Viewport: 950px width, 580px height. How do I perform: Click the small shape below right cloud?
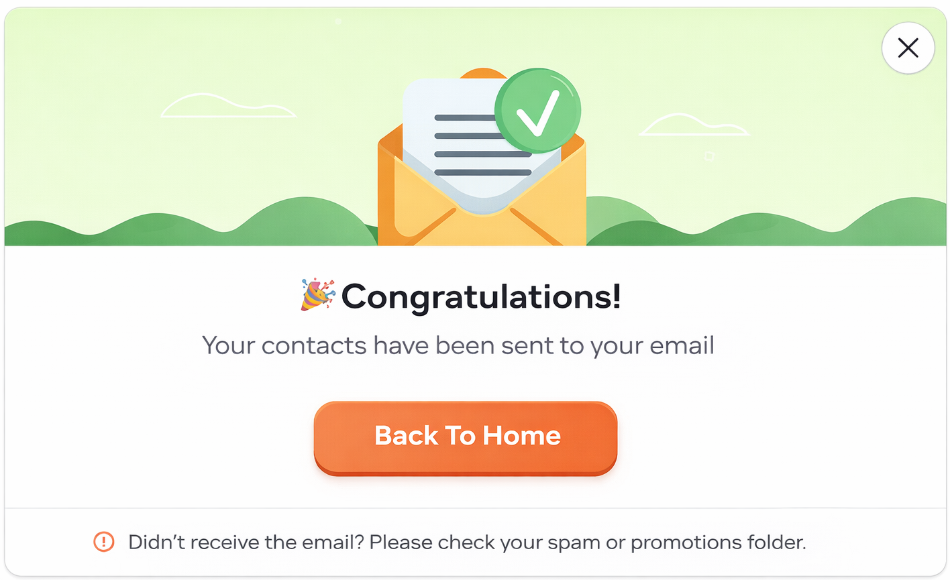click(x=709, y=156)
